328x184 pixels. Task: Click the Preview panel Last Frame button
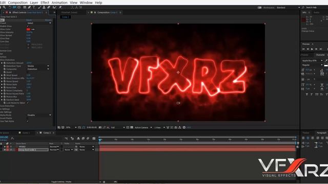coord(321,49)
